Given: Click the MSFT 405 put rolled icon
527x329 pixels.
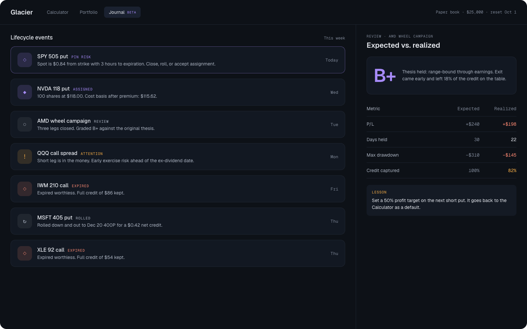Looking at the screenshot, I should [25, 221].
